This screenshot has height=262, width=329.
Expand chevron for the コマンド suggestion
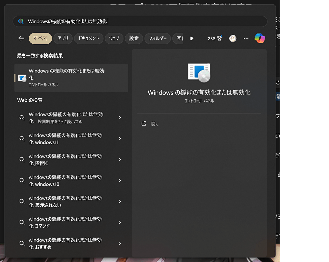tap(120, 222)
